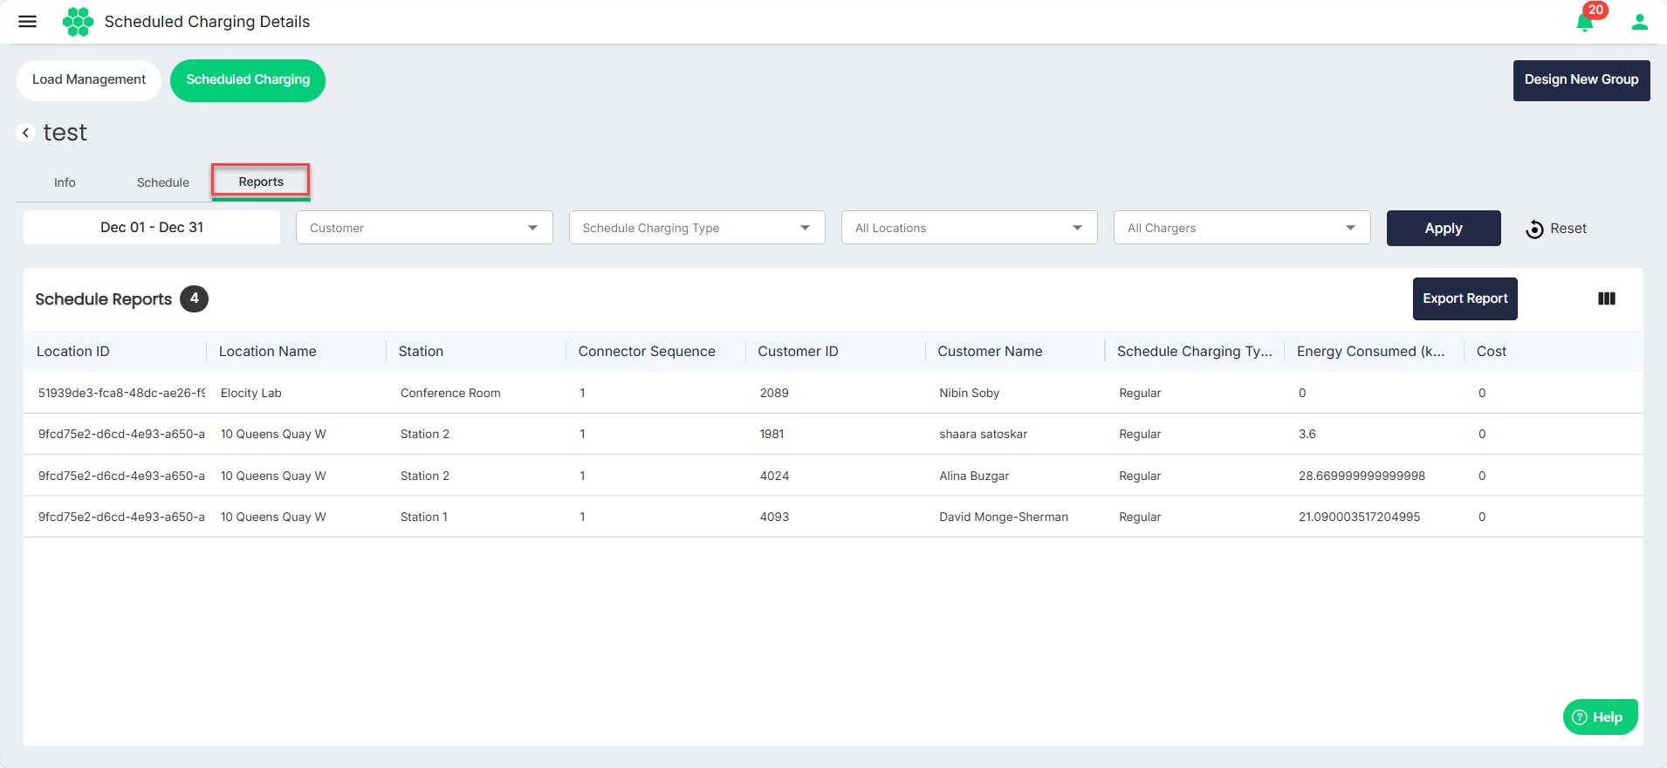This screenshot has height=768, width=1667.
Task: Click energy value 21.090003517204995
Action: 1359,517
